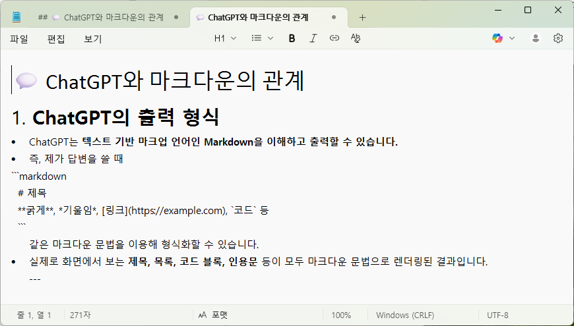Maximize the Notepad window

(528, 11)
